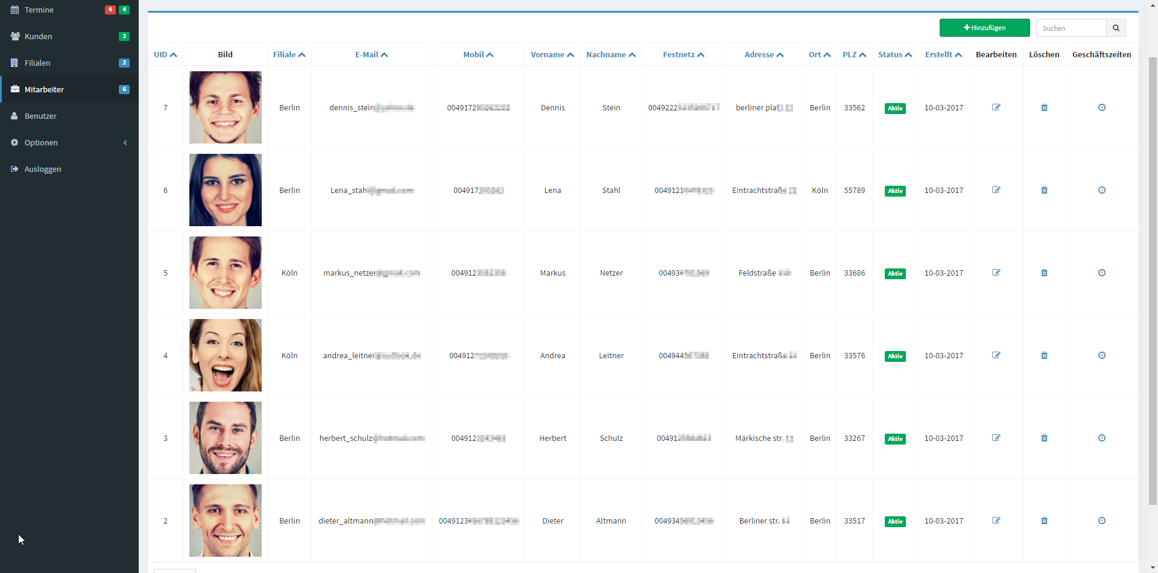Go to Filialen menu item

pyautogui.click(x=37, y=63)
